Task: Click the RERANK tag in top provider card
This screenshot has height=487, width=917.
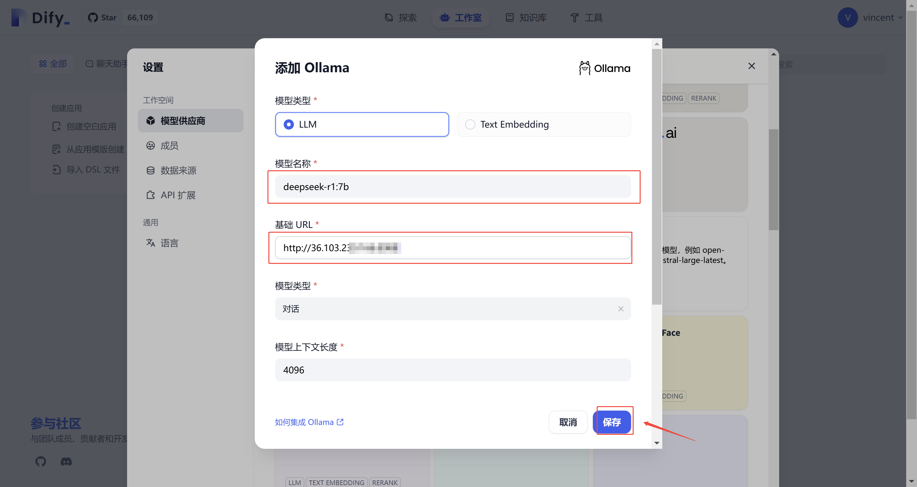Action: (x=703, y=98)
